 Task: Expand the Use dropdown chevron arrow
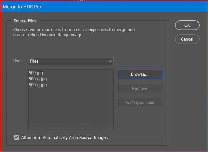110,61
